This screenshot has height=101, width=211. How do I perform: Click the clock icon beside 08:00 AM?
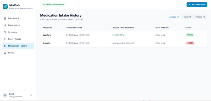click(x=67, y=35)
